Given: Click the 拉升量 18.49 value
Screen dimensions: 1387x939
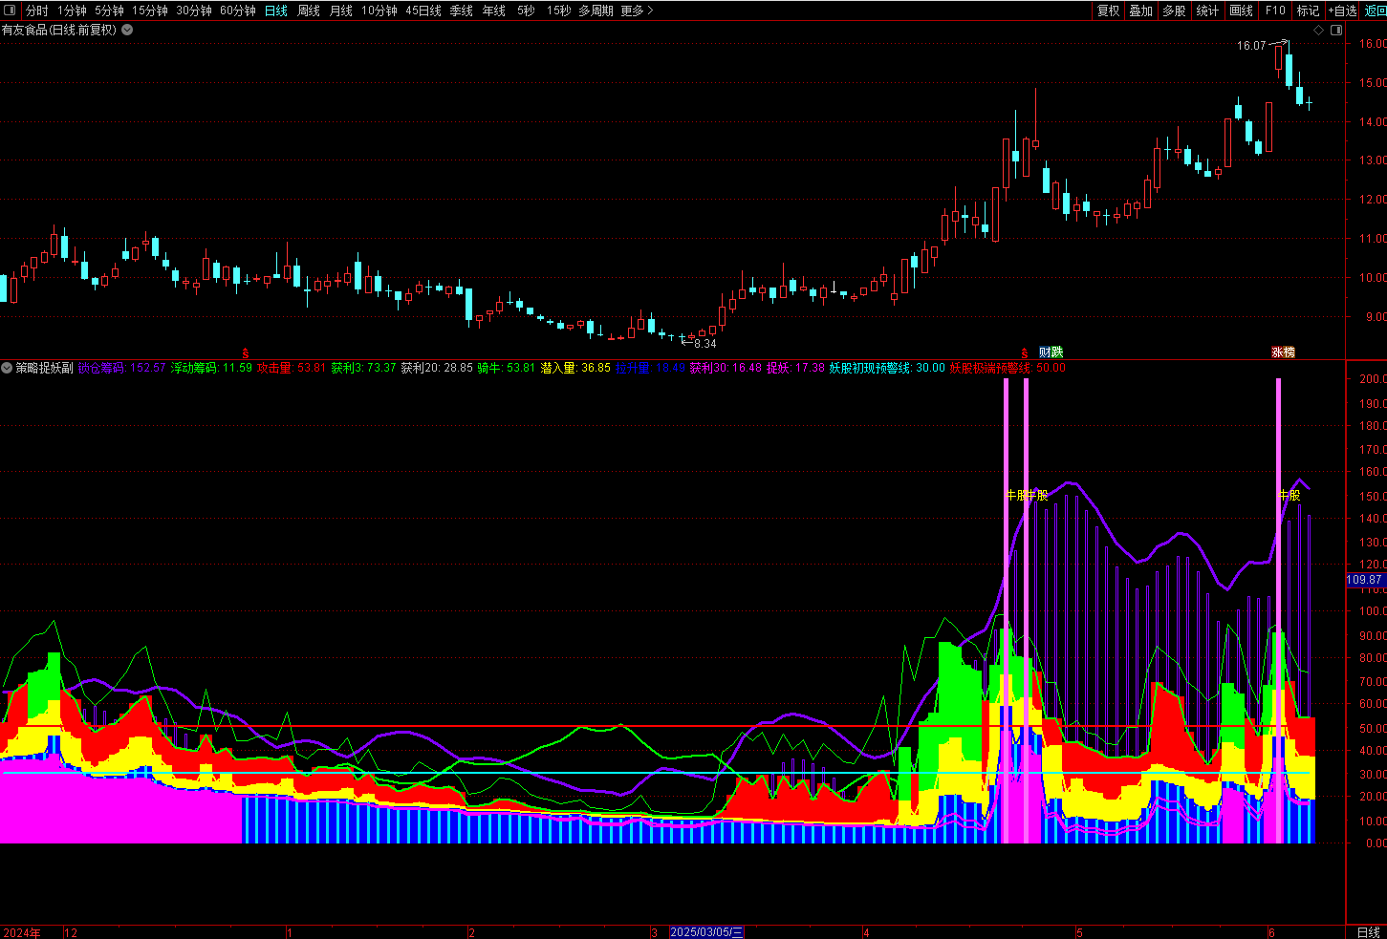Looking at the screenshot, I should click(x=650, y=368).
